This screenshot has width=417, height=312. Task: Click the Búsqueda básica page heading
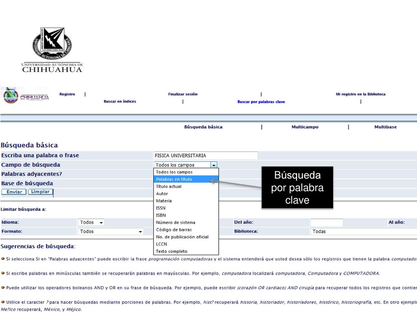tap(29, 145)
